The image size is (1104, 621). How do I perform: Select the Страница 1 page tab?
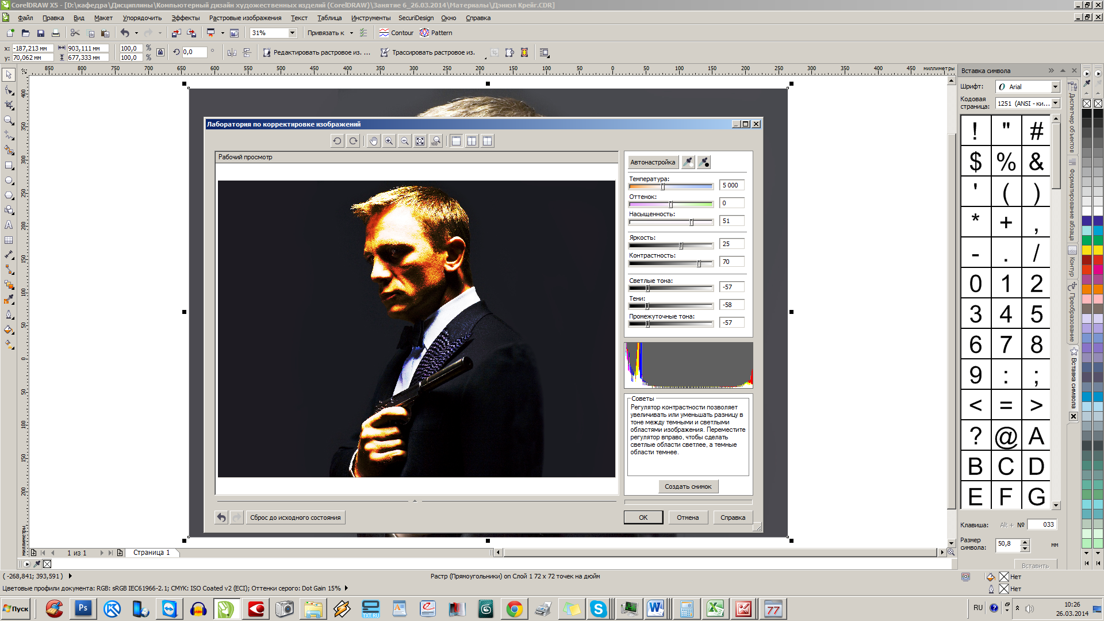pos(152,553)
